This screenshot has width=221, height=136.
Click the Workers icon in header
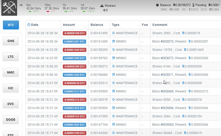pos(102,6)
